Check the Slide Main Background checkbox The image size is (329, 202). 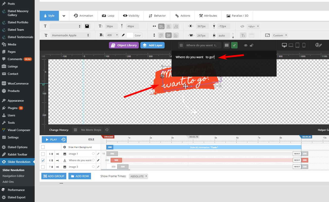tap(43, 147)
